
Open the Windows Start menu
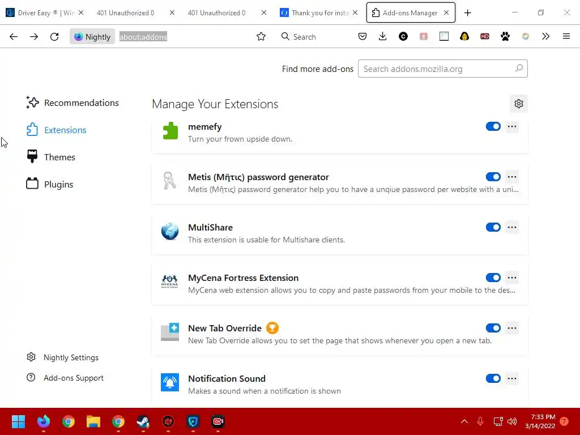click(18, 421)
